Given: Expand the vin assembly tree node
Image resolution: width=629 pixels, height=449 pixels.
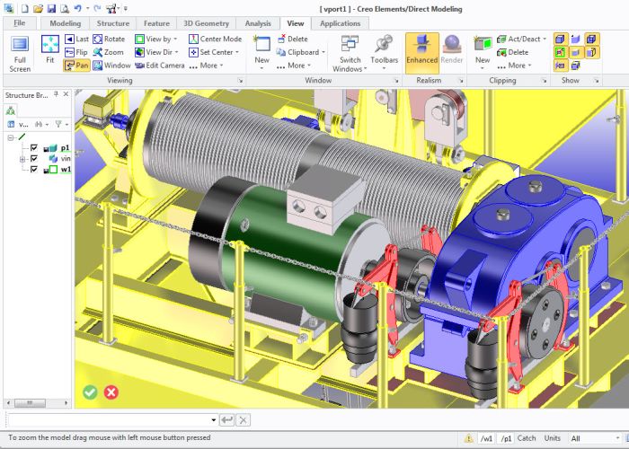Looking at the screenshot, I should point(22,159).
